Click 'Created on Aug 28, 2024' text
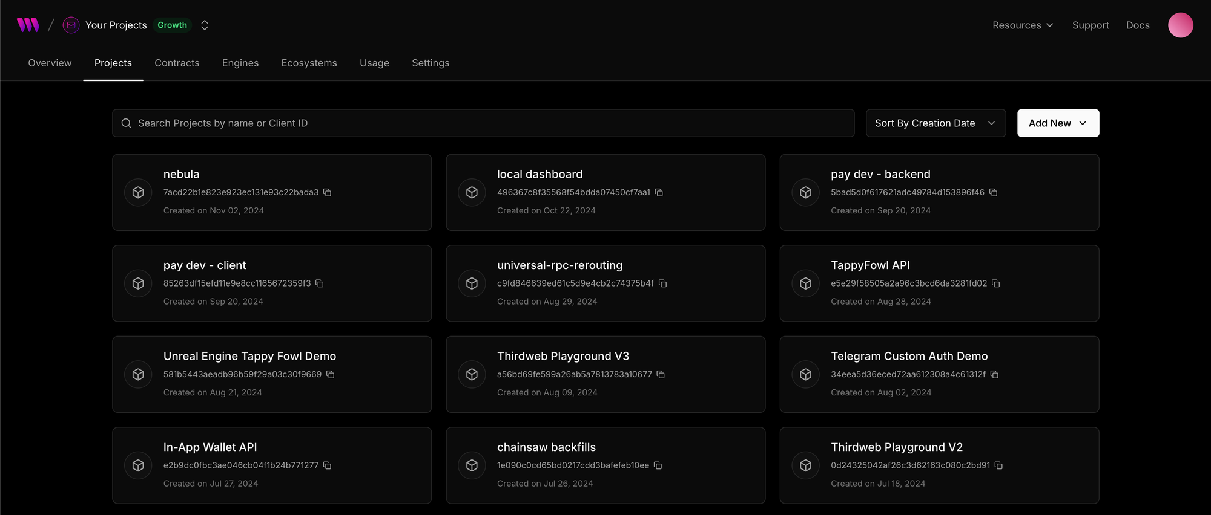The height and width of the screenshot is (515, 1211). 881,302
